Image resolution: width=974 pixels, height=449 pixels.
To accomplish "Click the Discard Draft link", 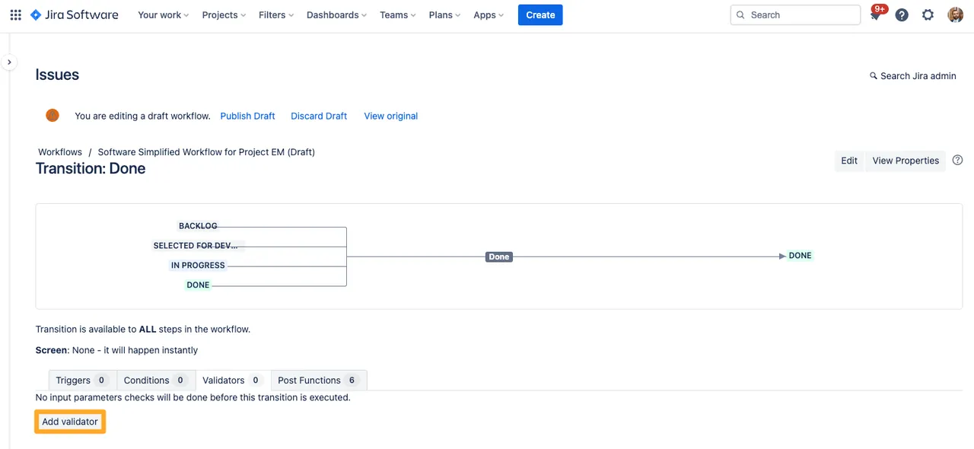I will click(319, 116).
